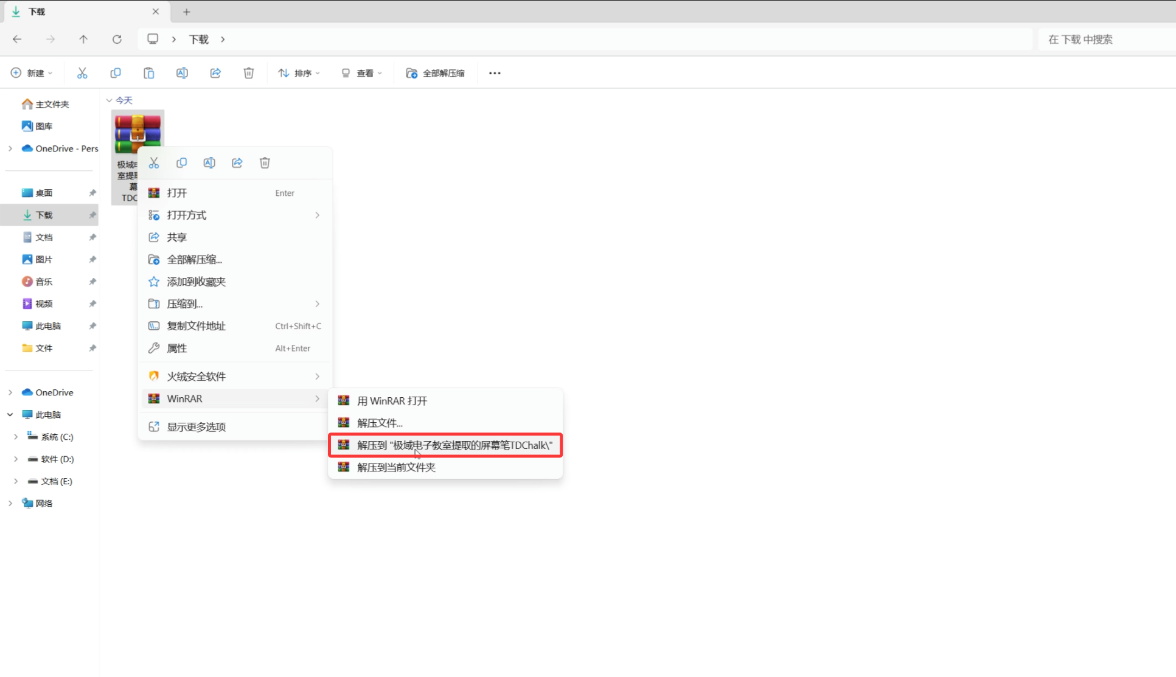
Task: Refresh the current folder view
Action: [117, 40]
